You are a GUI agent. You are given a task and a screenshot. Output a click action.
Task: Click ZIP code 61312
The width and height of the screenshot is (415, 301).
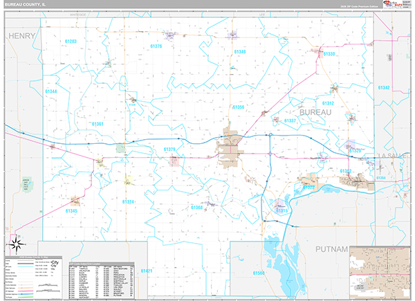328,104
